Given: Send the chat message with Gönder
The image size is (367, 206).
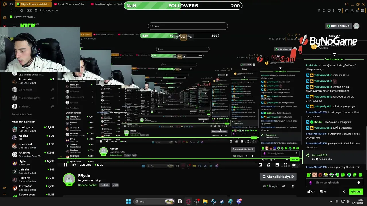Looking at the screenshot, I should pos(356,191).
